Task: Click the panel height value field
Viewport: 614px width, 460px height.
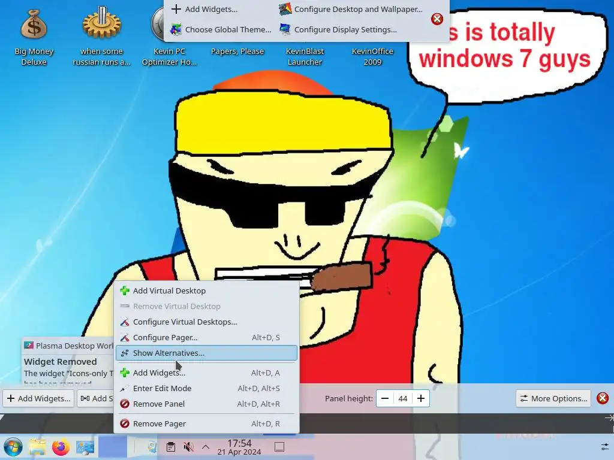Action: click(x=403, y=398)
